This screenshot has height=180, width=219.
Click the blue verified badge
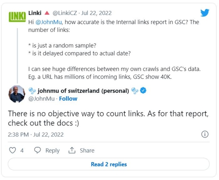[143, 91]
